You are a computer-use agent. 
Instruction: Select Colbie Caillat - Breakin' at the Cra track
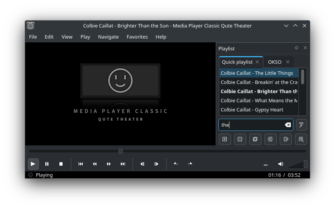point(259,82)
